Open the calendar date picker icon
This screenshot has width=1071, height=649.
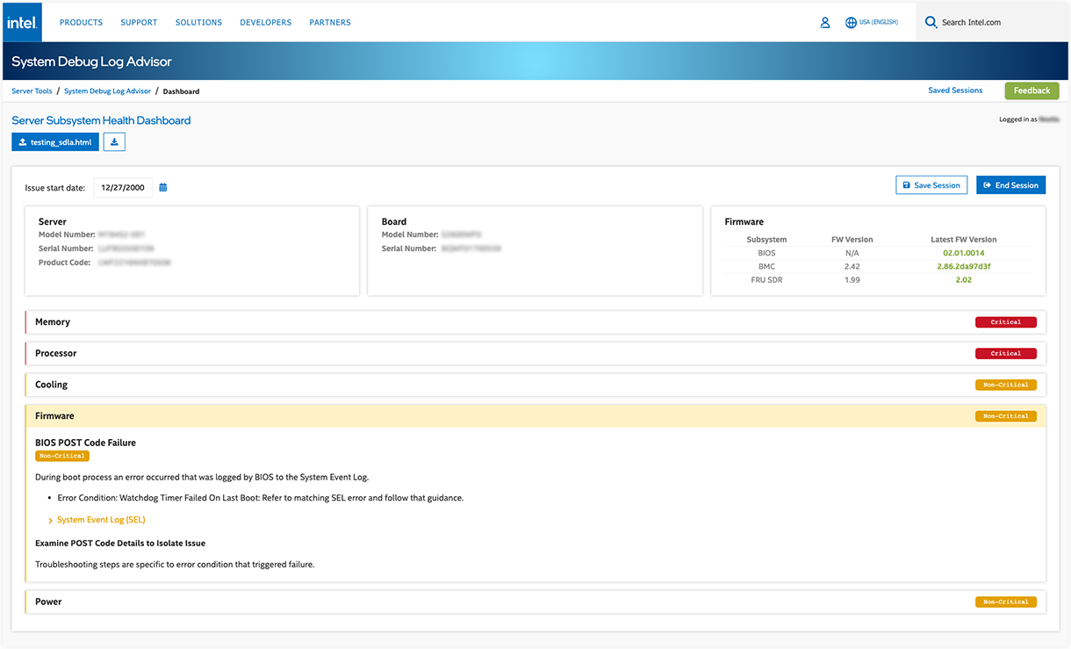[163, 187]
